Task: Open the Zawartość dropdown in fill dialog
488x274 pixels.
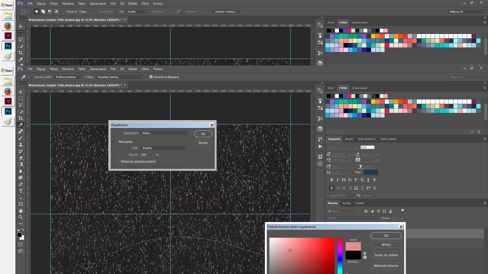Action: (x=165, y=133)
